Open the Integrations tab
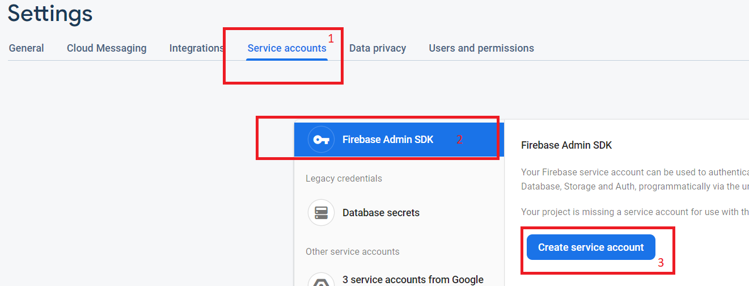 click(x=196, y=48)
